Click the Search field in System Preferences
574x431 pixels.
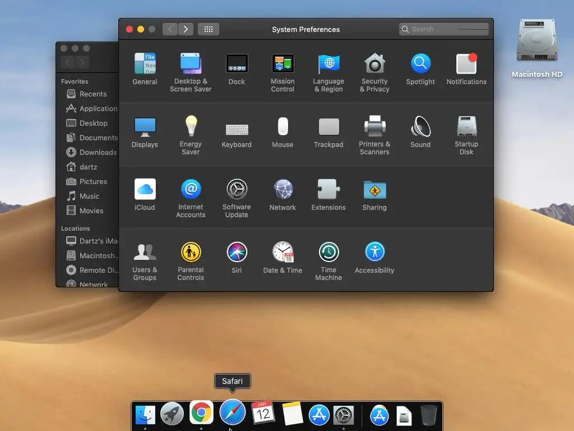(x=444, y=29)
